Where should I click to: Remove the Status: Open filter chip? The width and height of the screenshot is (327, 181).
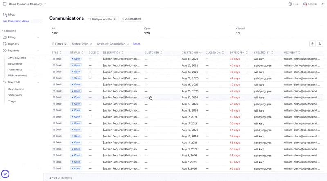91,44
